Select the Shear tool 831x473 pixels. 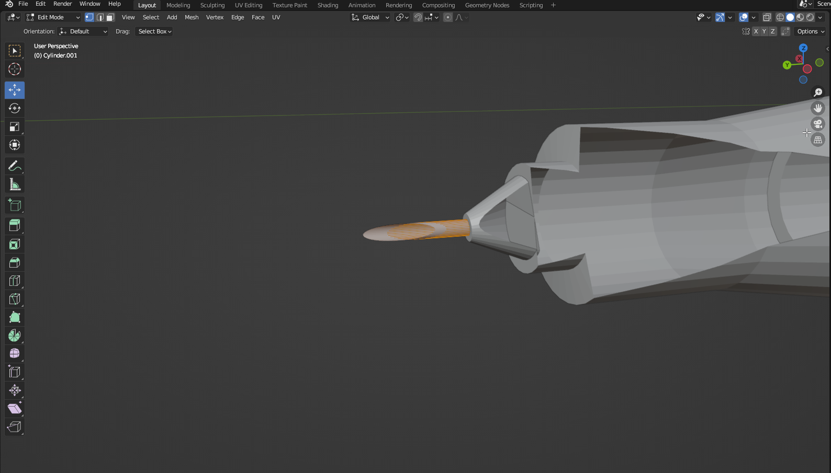point(15,409)
